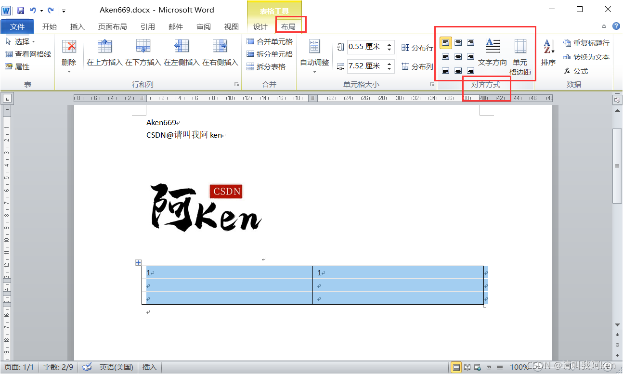Click 转换为文本 convert to text

[586, 57]
